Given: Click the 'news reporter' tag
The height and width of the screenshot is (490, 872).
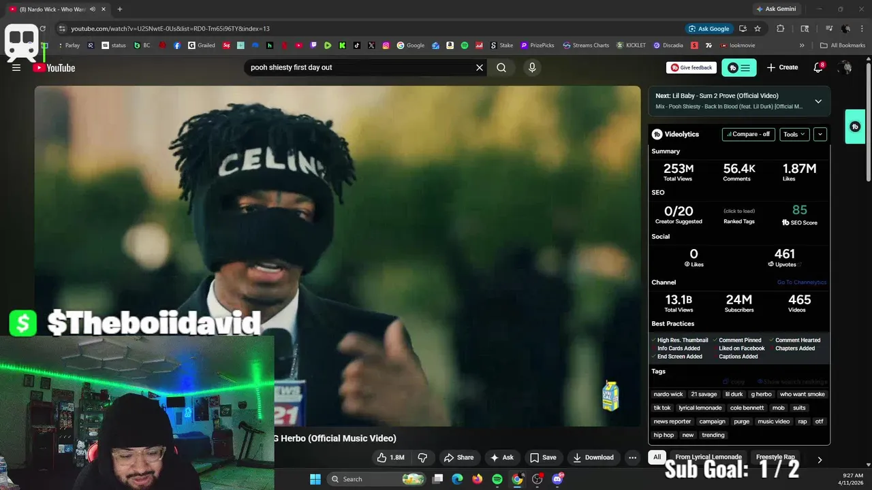Looking at the screenshot, I should (672, 421).
